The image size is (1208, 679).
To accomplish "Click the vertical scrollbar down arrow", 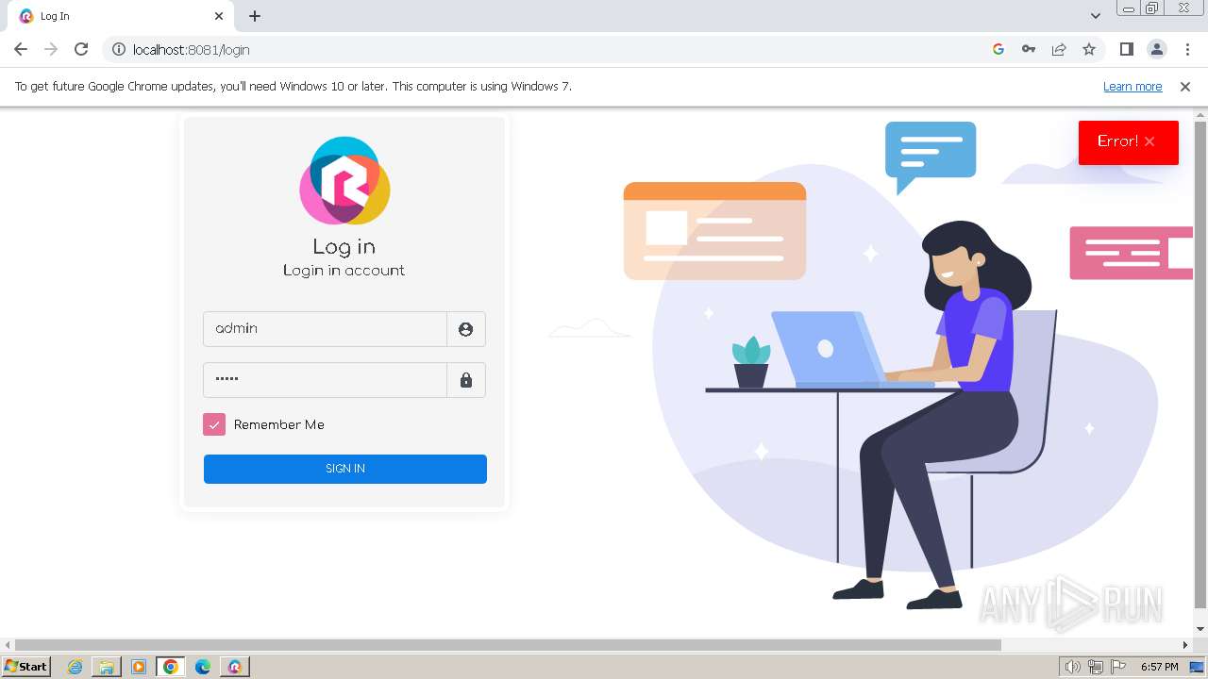I will [1200, 629].
